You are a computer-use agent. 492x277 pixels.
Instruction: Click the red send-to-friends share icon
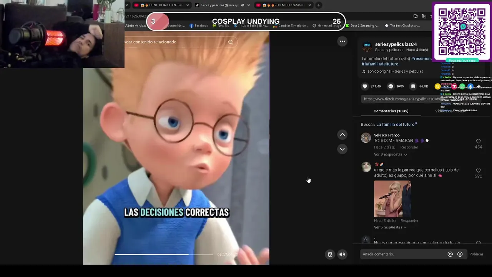454,87
